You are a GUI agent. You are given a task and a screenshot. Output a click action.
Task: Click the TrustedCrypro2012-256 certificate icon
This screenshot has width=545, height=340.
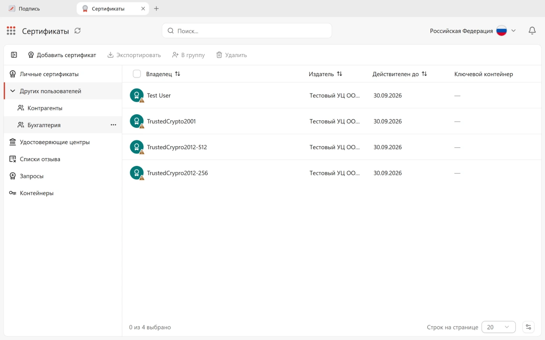coord(137,173)
